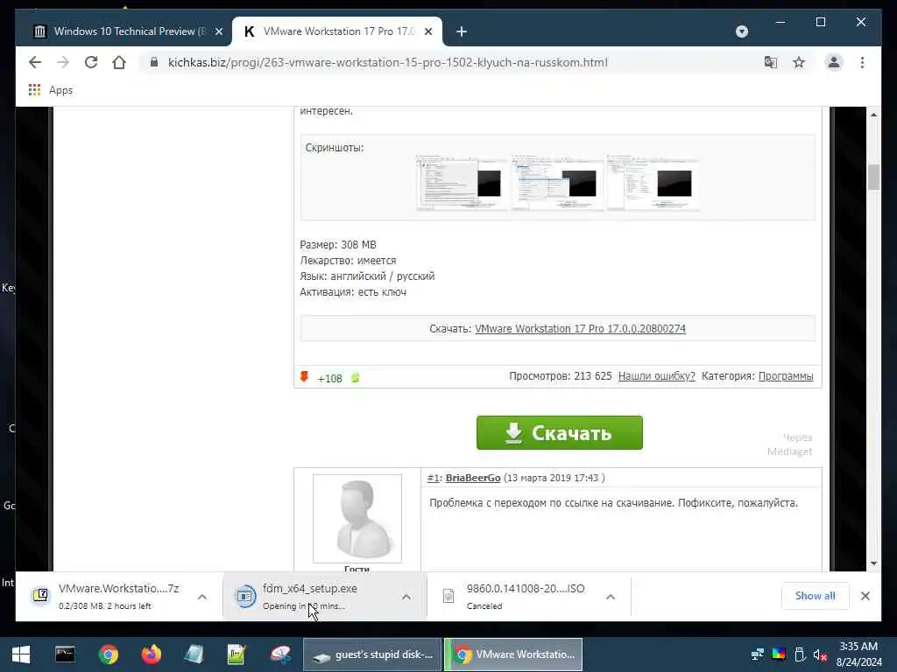897x672 pixels.
Task: Launch Firefox from the taskbar
Action: [151, 654]
